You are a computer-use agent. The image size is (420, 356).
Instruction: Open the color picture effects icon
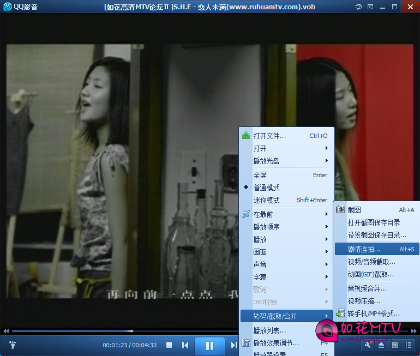(395, 345)
